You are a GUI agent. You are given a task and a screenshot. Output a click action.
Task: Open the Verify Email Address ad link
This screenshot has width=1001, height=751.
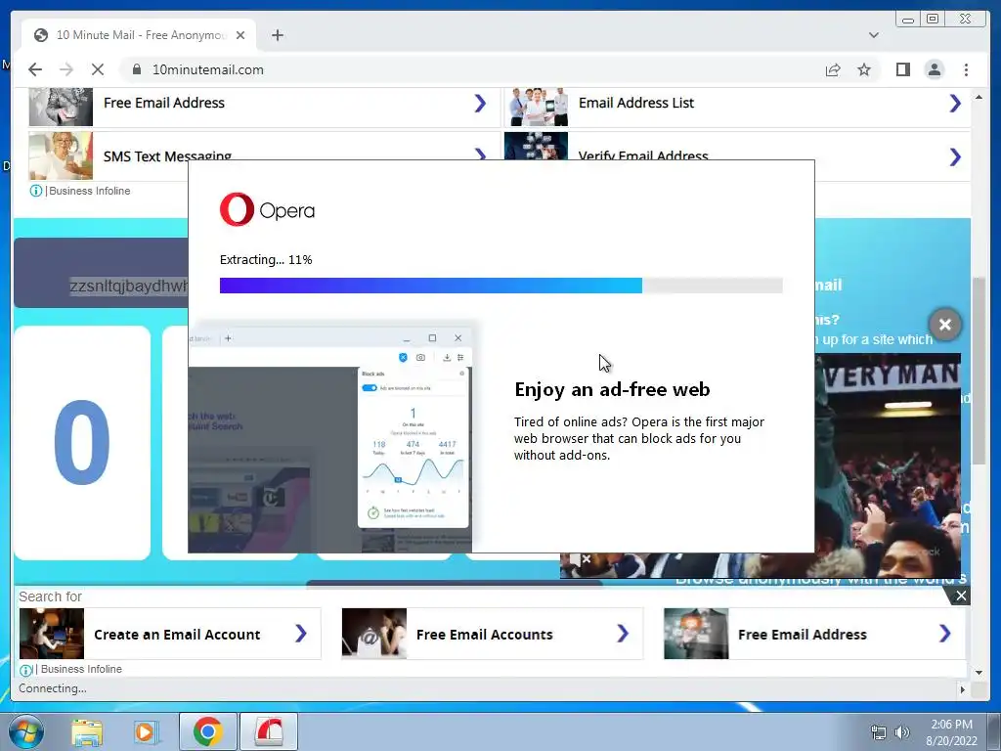pos(643,155)
